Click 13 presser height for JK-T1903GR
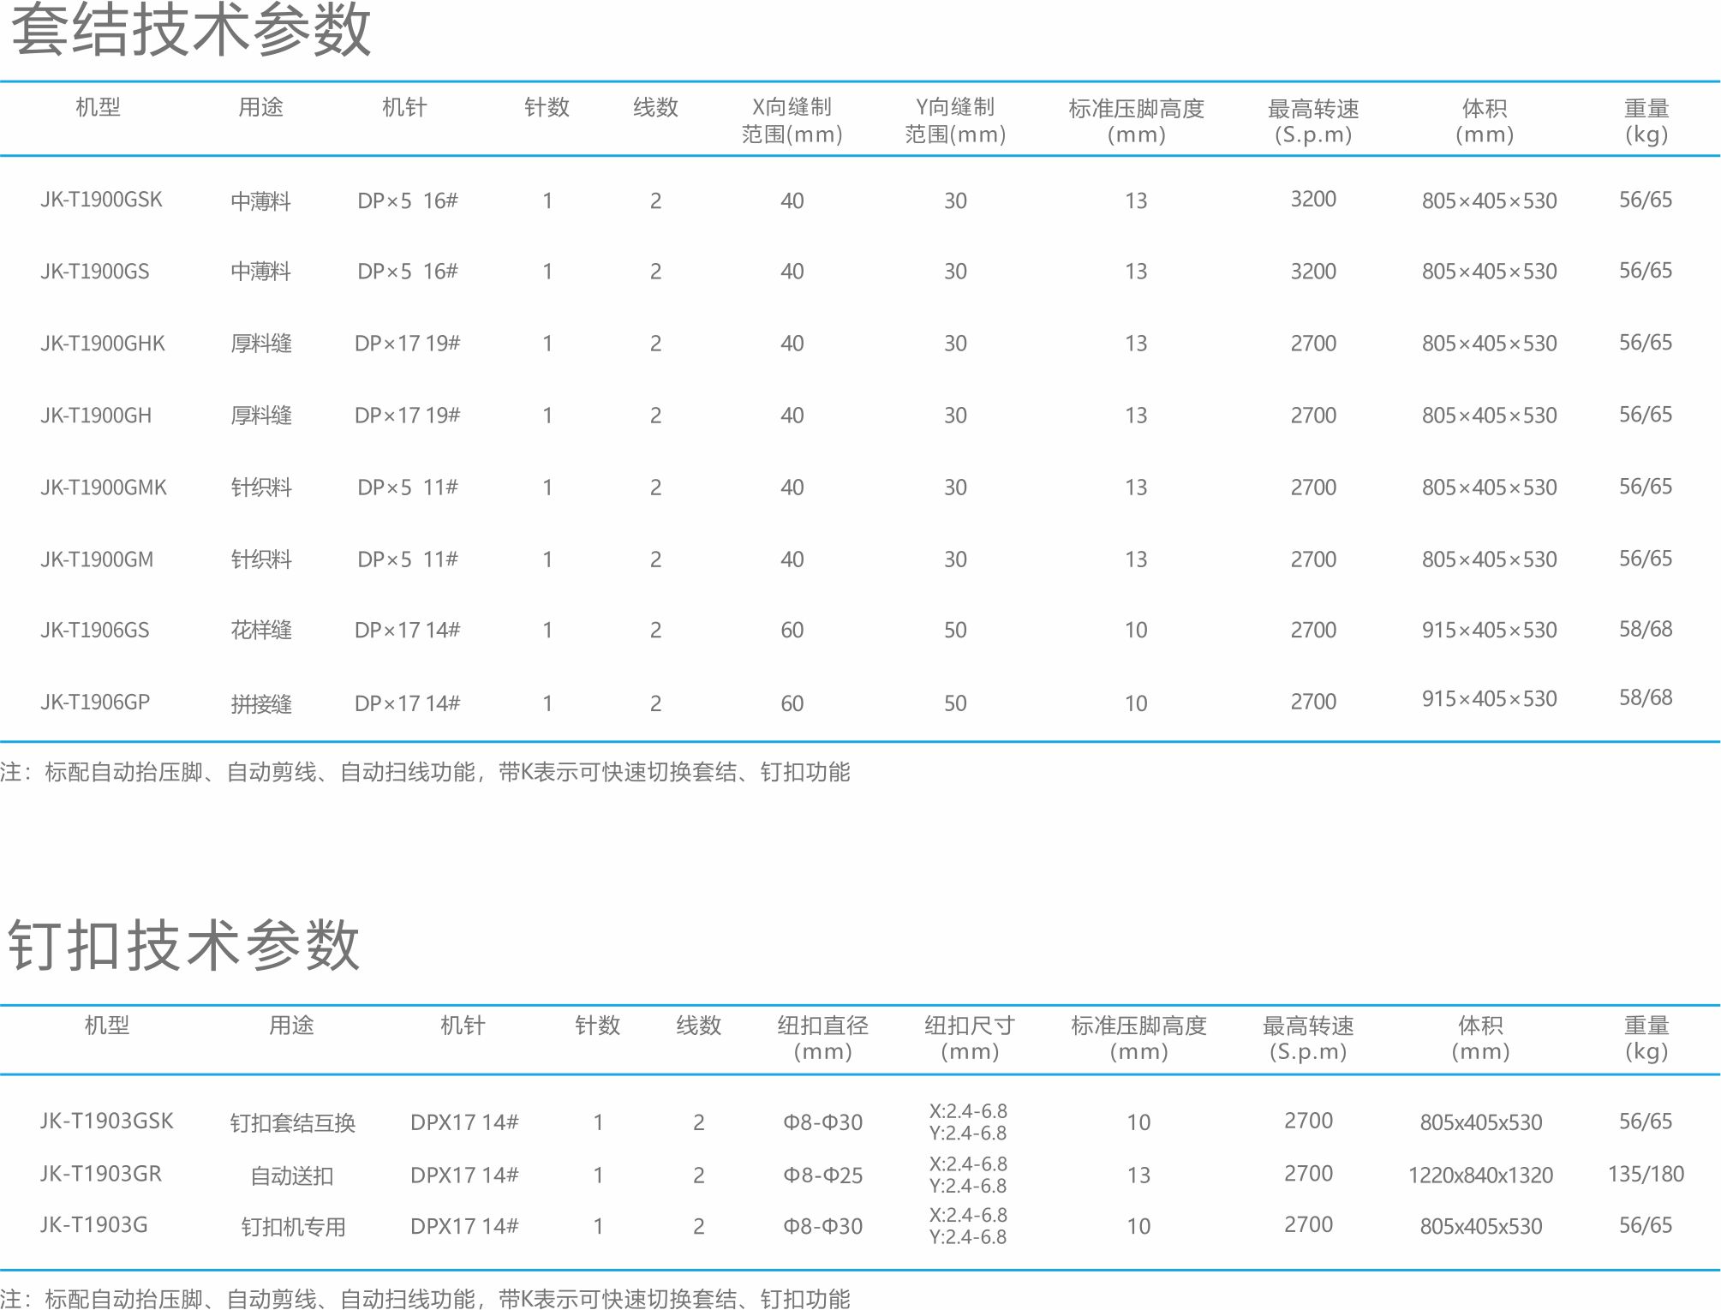The width and height of the screenshot is (1721, 1310). [1138, 1175]
